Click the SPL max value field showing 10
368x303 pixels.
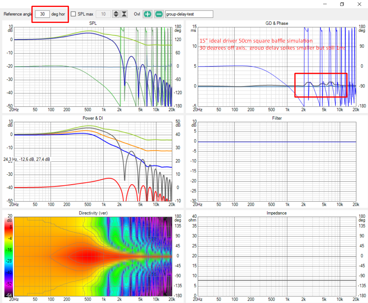pyautogui.click(x=103, y=14)
